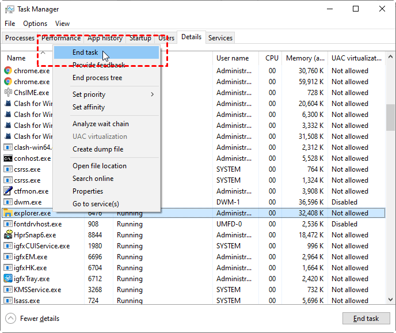396x333 pixels.
Task: Switch to the Processes tab
Action: 20,38
